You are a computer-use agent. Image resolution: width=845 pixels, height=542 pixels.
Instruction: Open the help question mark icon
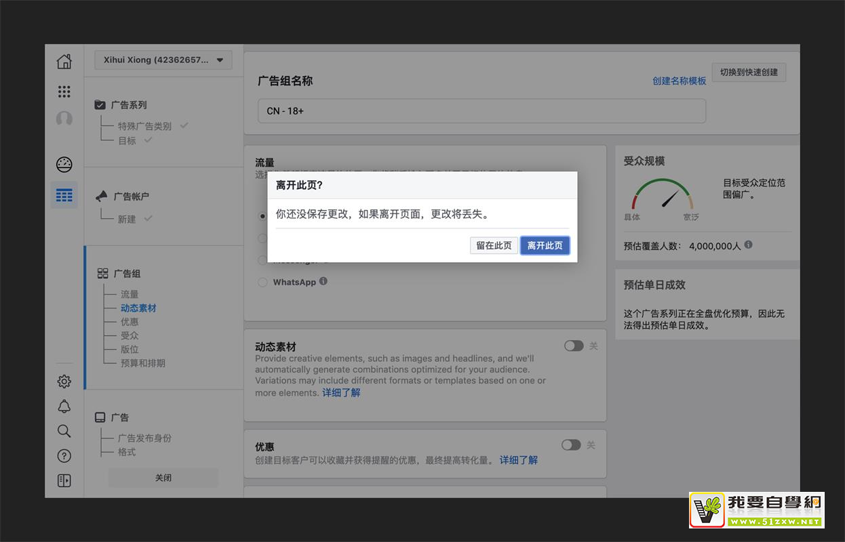[64, 456]
